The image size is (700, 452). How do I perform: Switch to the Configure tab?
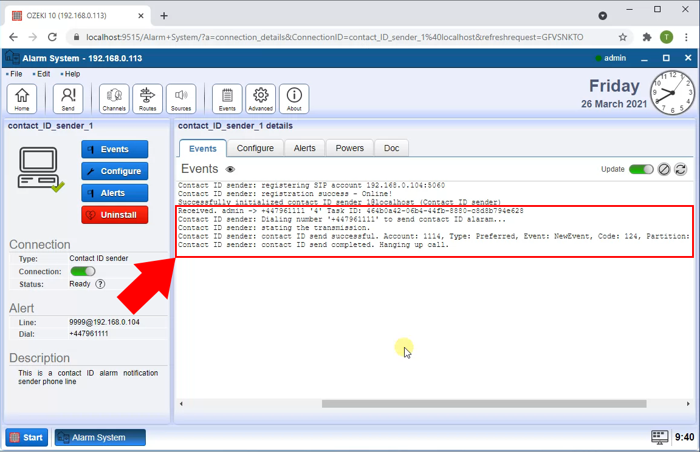coord(255,148)
